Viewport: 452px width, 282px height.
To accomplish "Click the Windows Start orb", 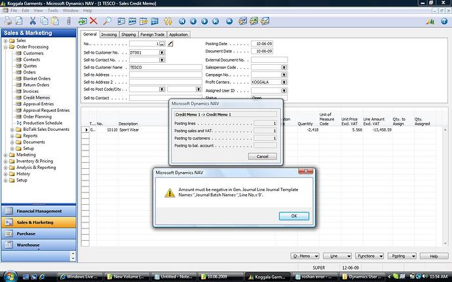I will [x=10, y=277].
